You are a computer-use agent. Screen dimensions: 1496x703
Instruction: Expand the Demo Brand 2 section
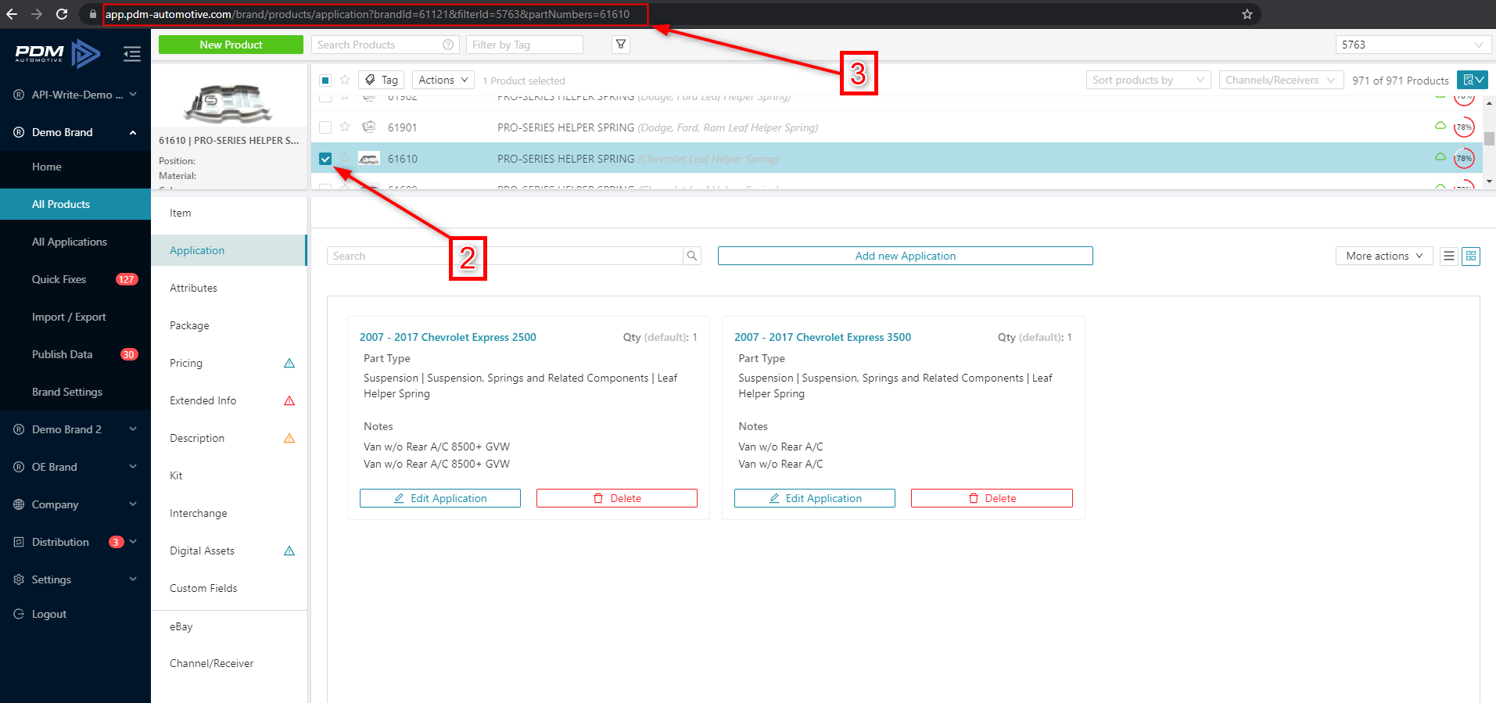click(x=75, y=429)
